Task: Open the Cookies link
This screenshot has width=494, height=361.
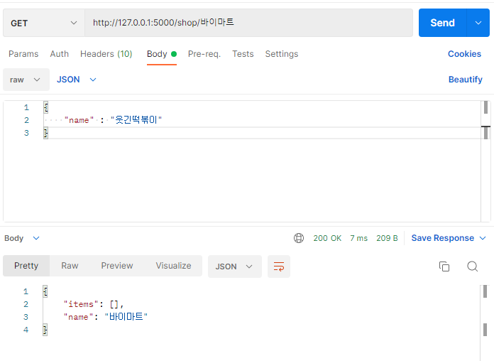Action: coord(464,54)
